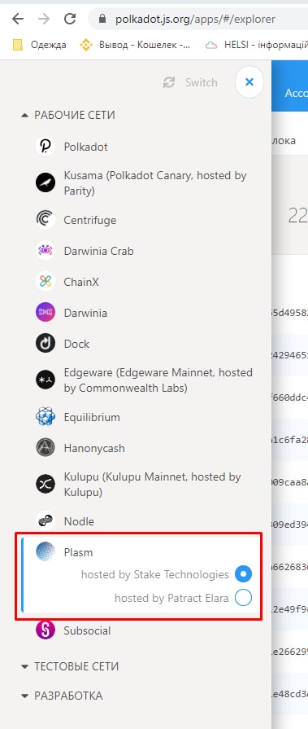
Task: Close the network selection sidebar
Action: pyautogui.click(x=249, y=82)
